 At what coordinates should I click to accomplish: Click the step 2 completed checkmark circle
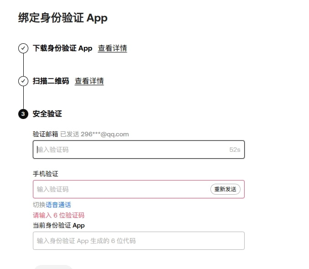[23, 81]
